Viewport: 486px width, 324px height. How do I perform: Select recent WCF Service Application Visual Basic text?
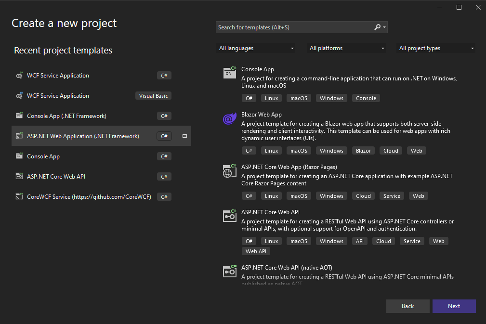pyautogui.click(x=58, y=96)
